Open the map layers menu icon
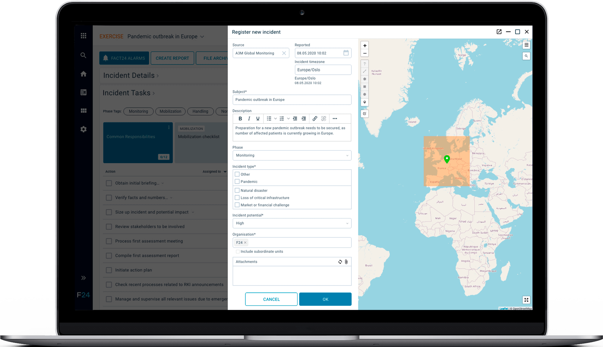 pos(526,45)
